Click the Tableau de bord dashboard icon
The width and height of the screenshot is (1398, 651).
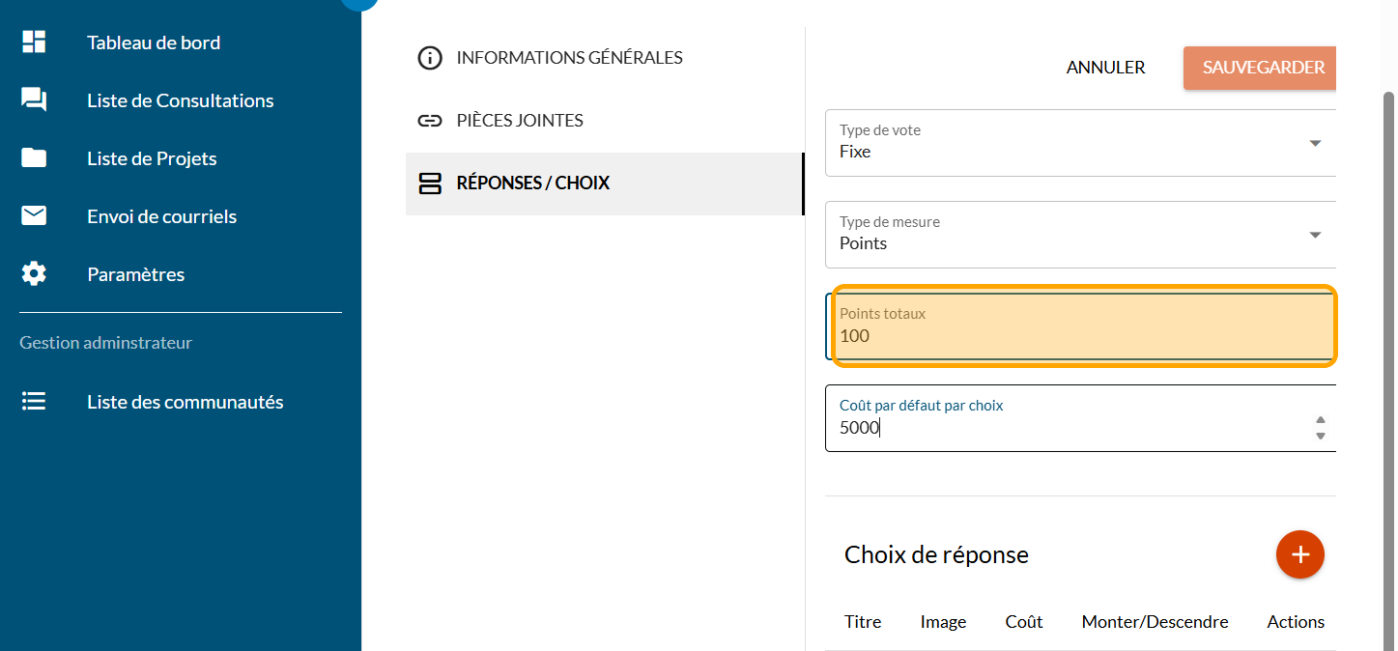34,42
